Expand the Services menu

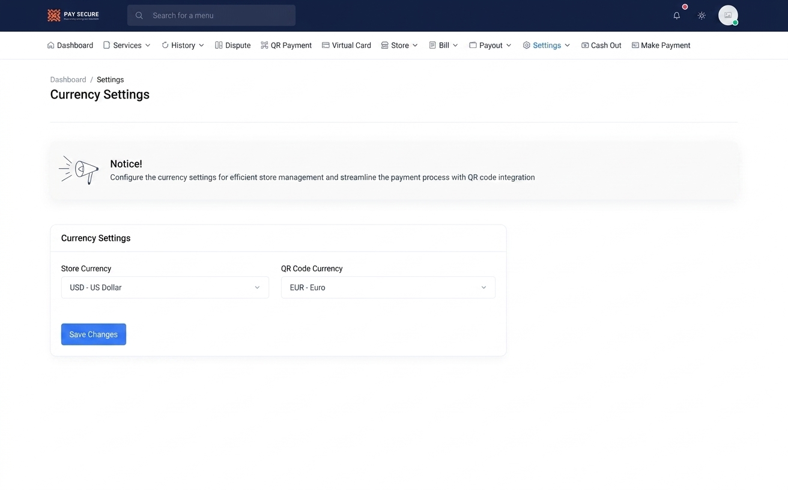point(127,45)
